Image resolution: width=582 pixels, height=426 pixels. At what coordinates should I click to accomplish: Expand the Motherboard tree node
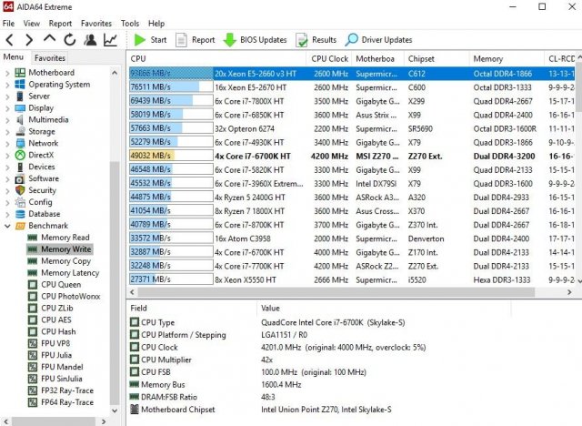(x=8, y=73)
